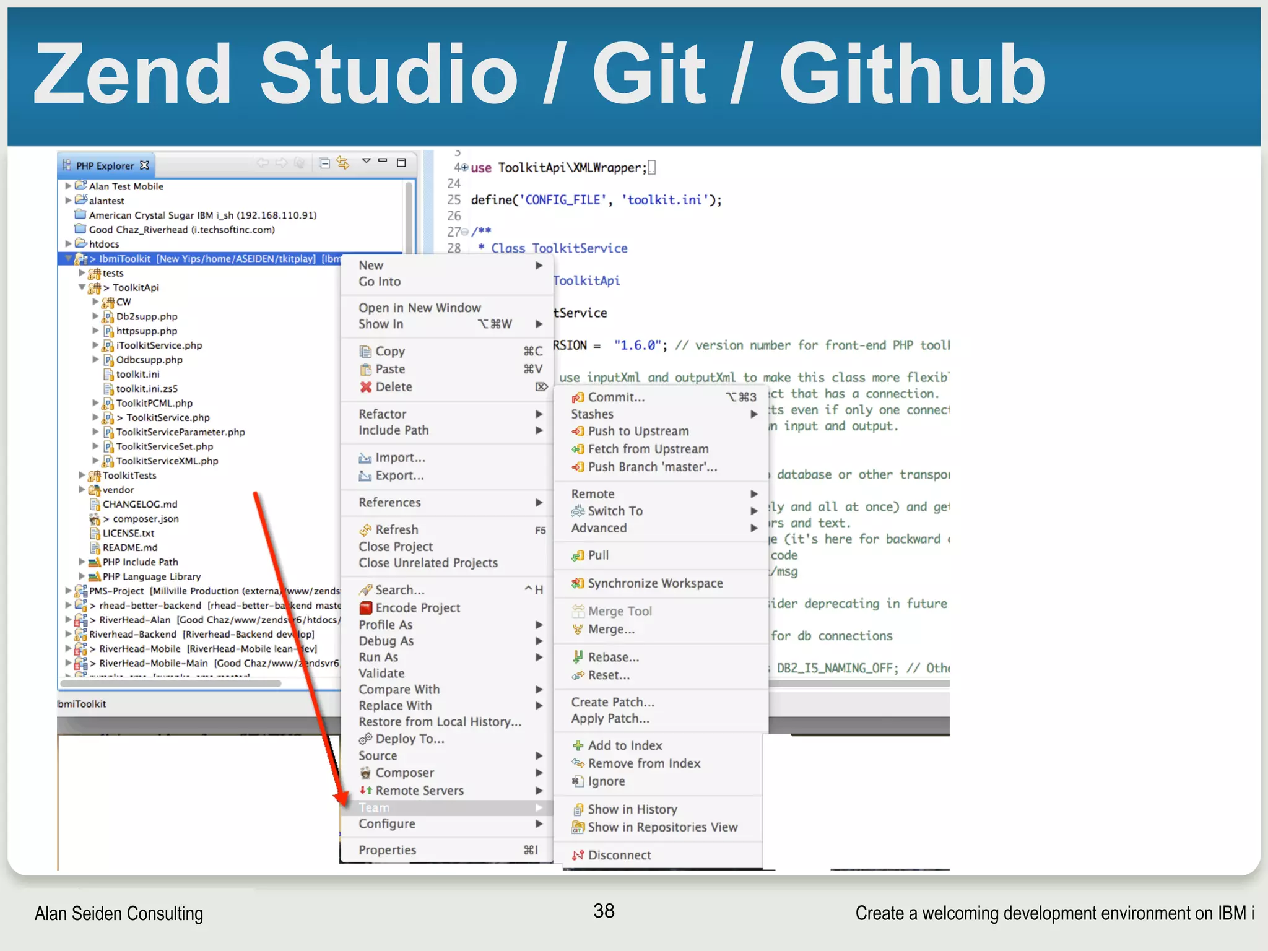Viewport: 1268px width, 951px height.
Task: Expand the PMS-Project node
Action: (x=68, y=591)
